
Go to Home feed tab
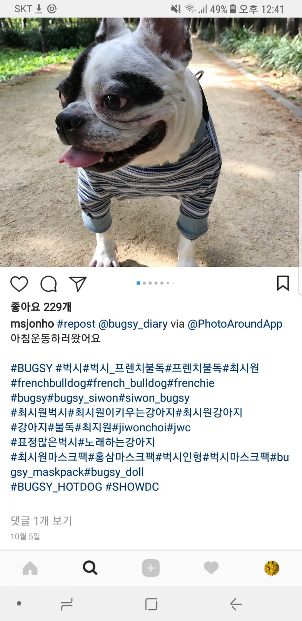[30, 568]
